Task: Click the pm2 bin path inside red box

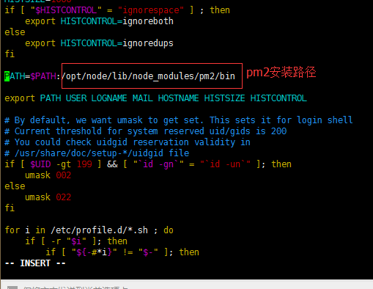Action: (x=148, y=76)
